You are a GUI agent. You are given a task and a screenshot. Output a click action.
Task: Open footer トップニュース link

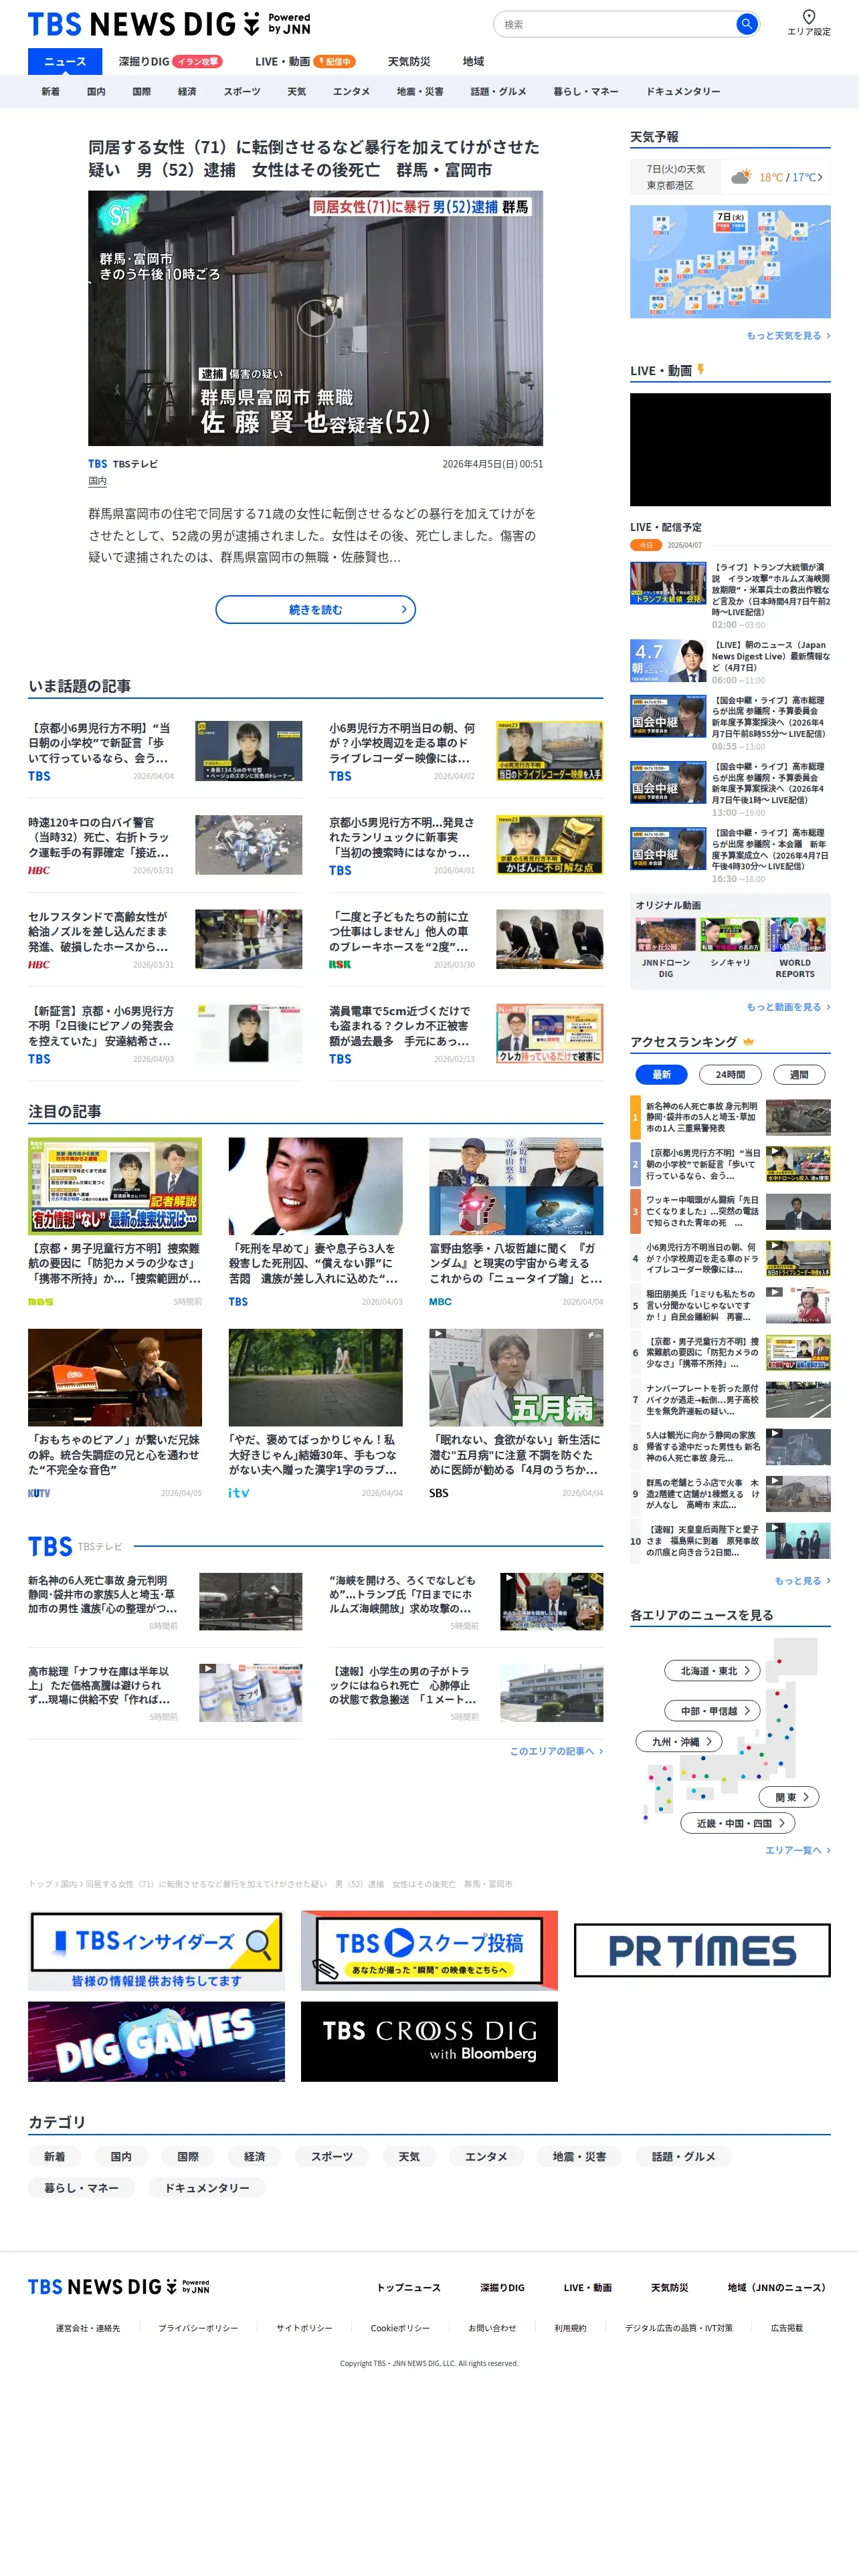click(x=408, y=2287)
